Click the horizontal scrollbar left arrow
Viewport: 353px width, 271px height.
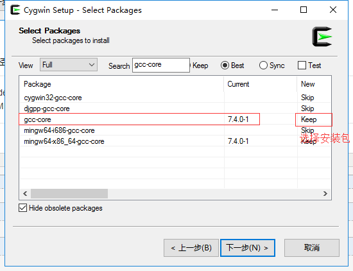(x=25, y=193)
